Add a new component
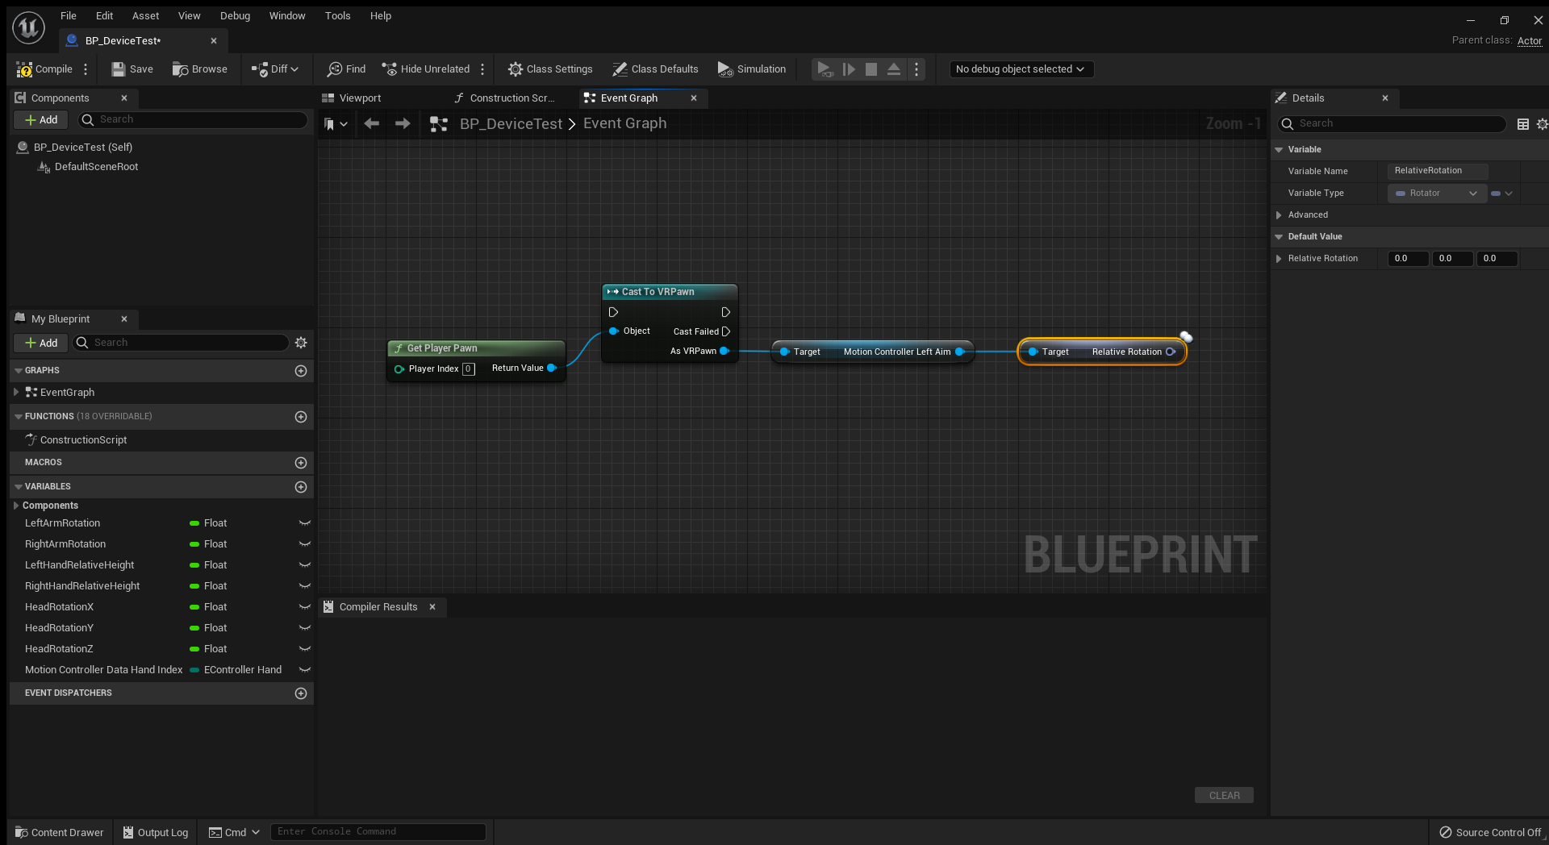 click(41, 119)
